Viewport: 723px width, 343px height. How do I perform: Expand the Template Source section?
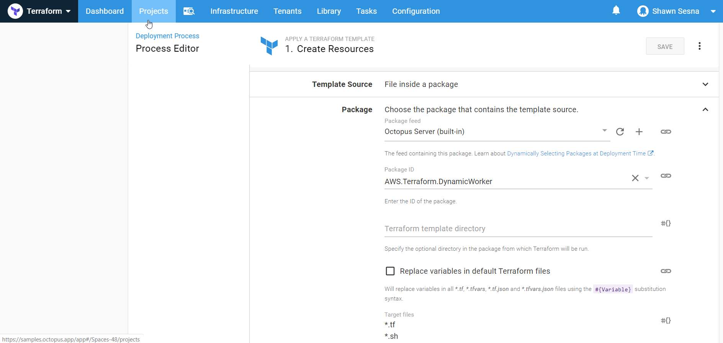pyautogui.click(x=705, y=84)
